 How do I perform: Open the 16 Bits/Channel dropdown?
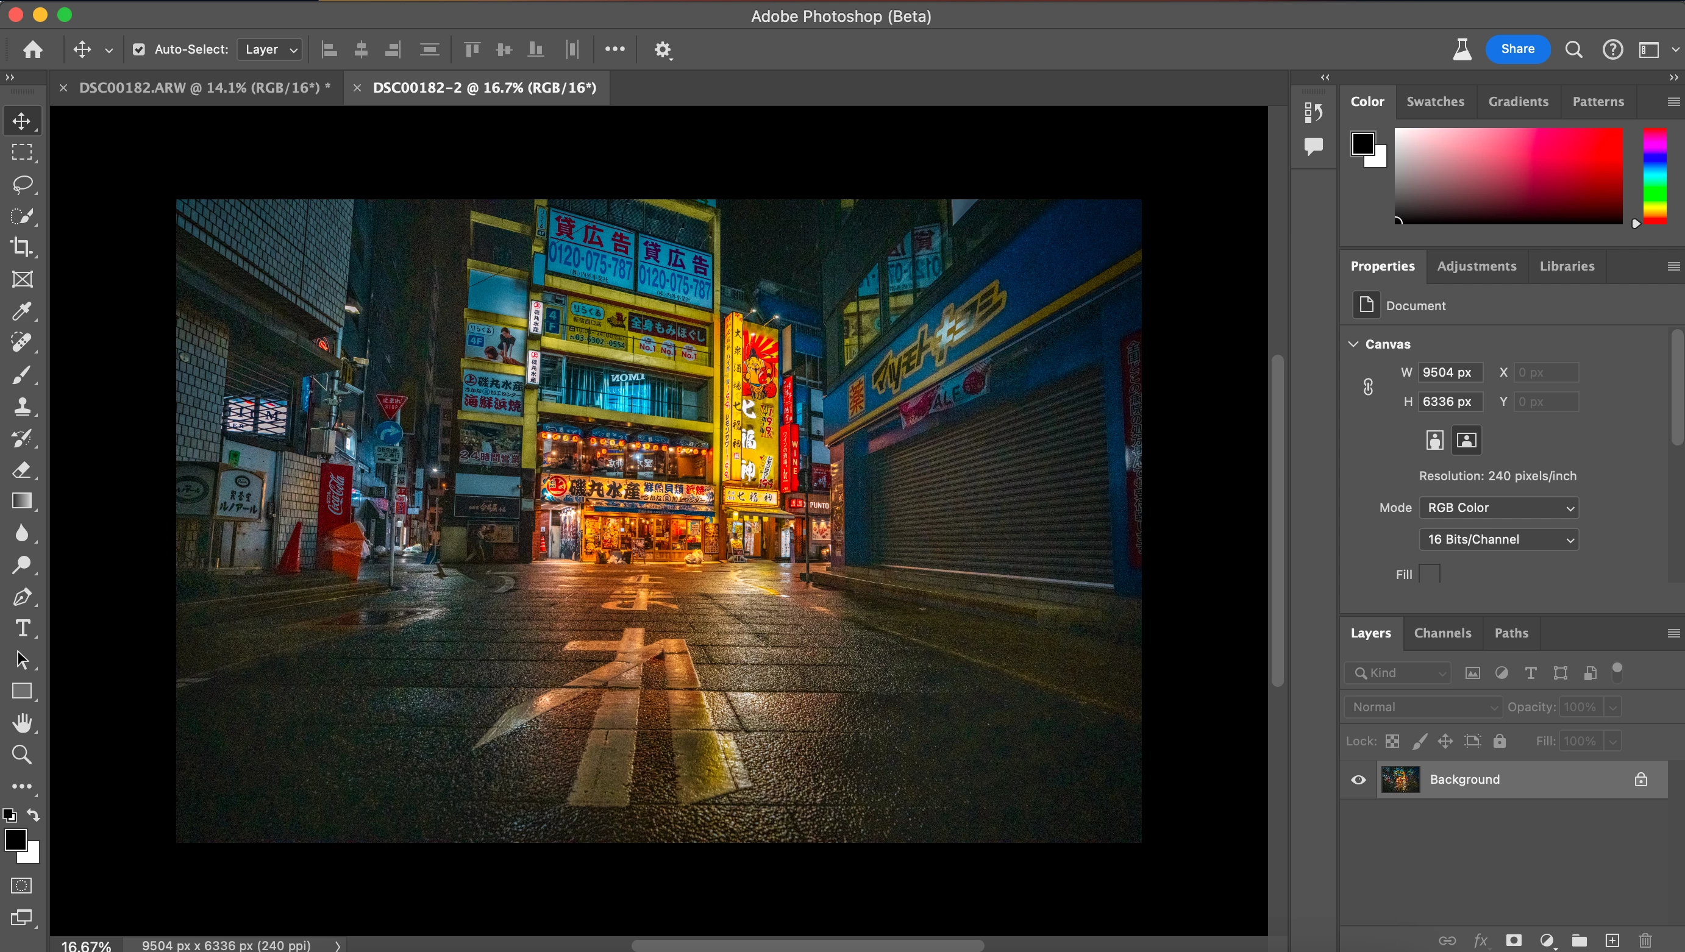1498,539
